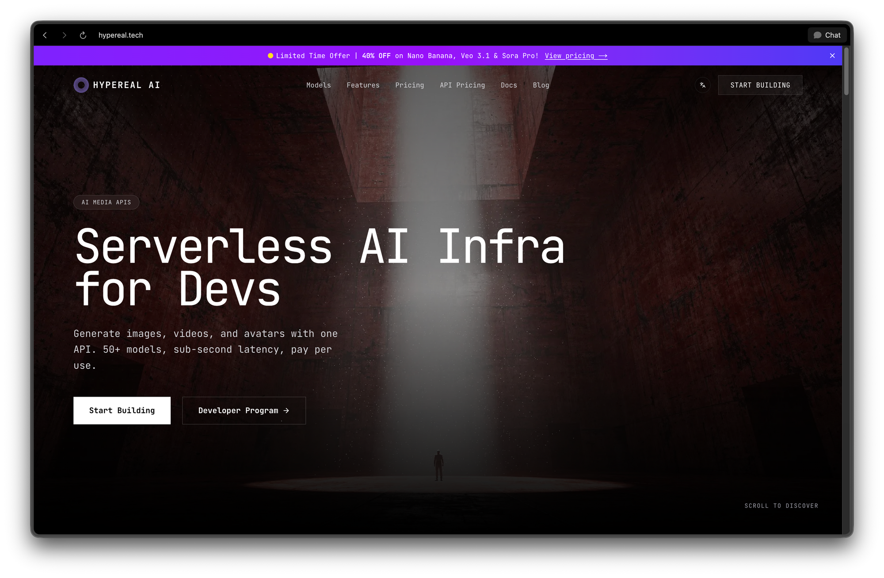Click the START BUILDING header button
884x578 pixels.
coord(760,85)
